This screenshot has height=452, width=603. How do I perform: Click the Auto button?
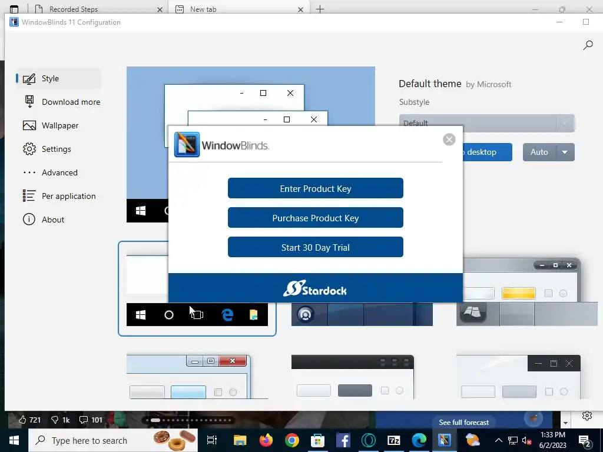(539, 152)
